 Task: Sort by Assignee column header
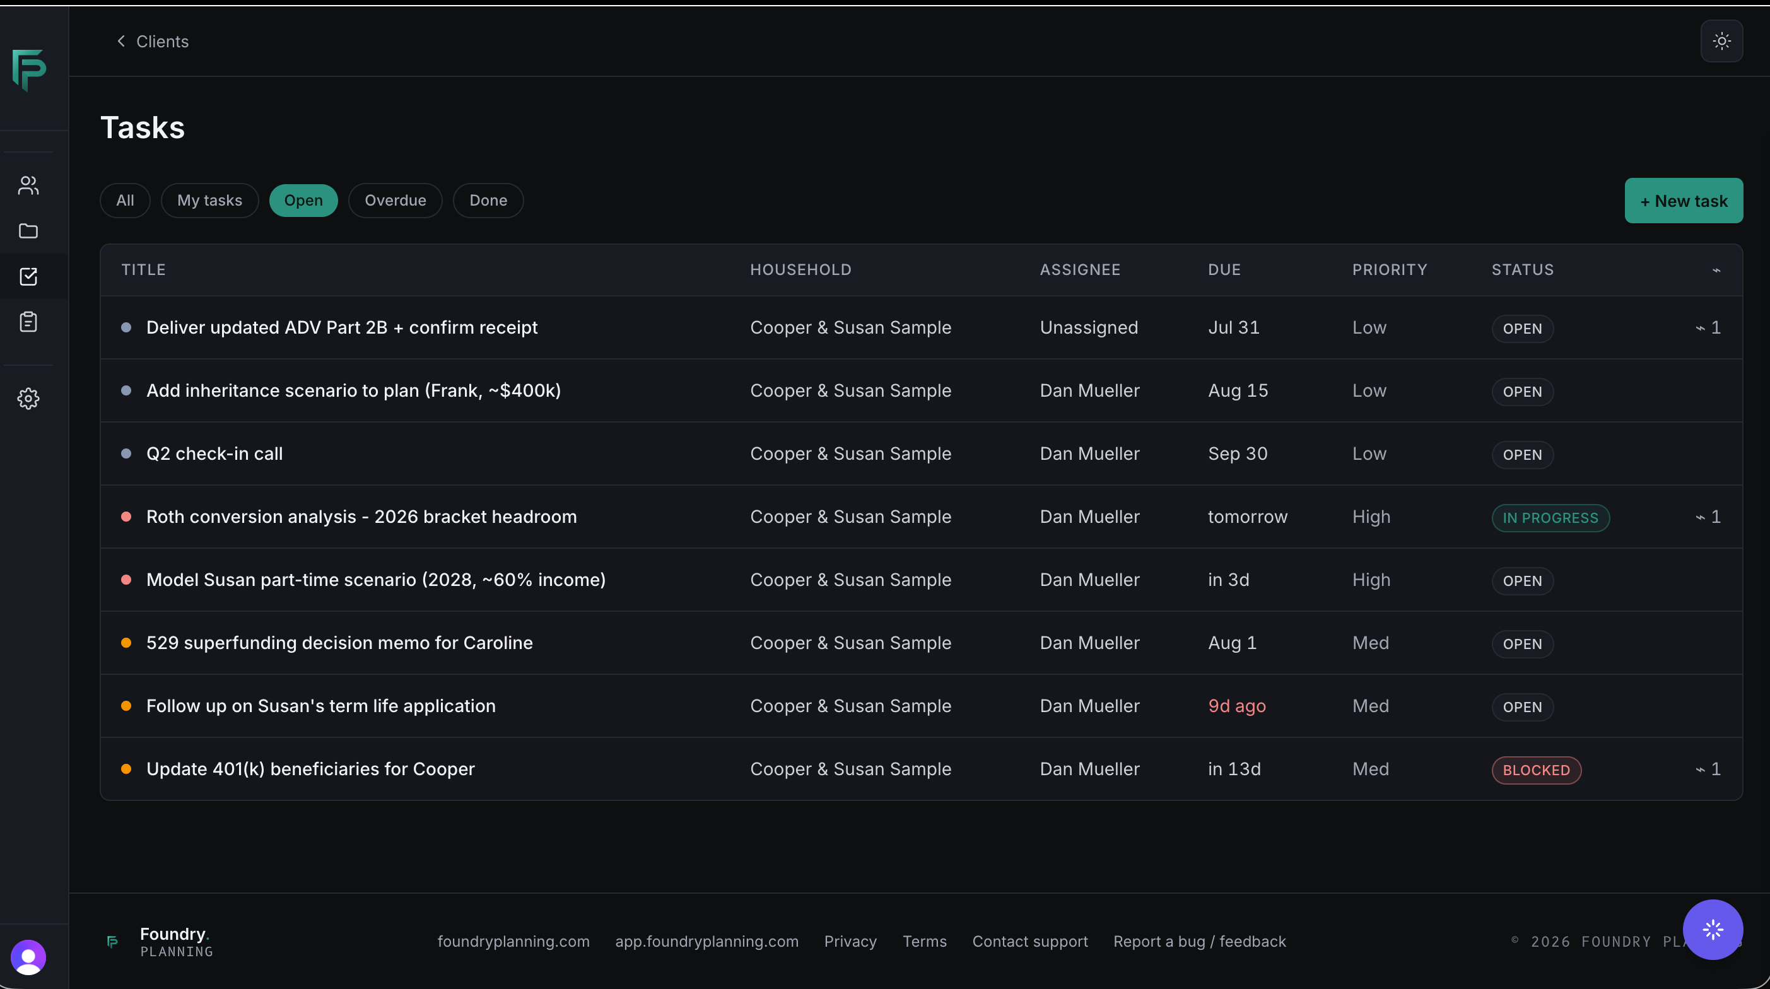[x=1079, y=270]
